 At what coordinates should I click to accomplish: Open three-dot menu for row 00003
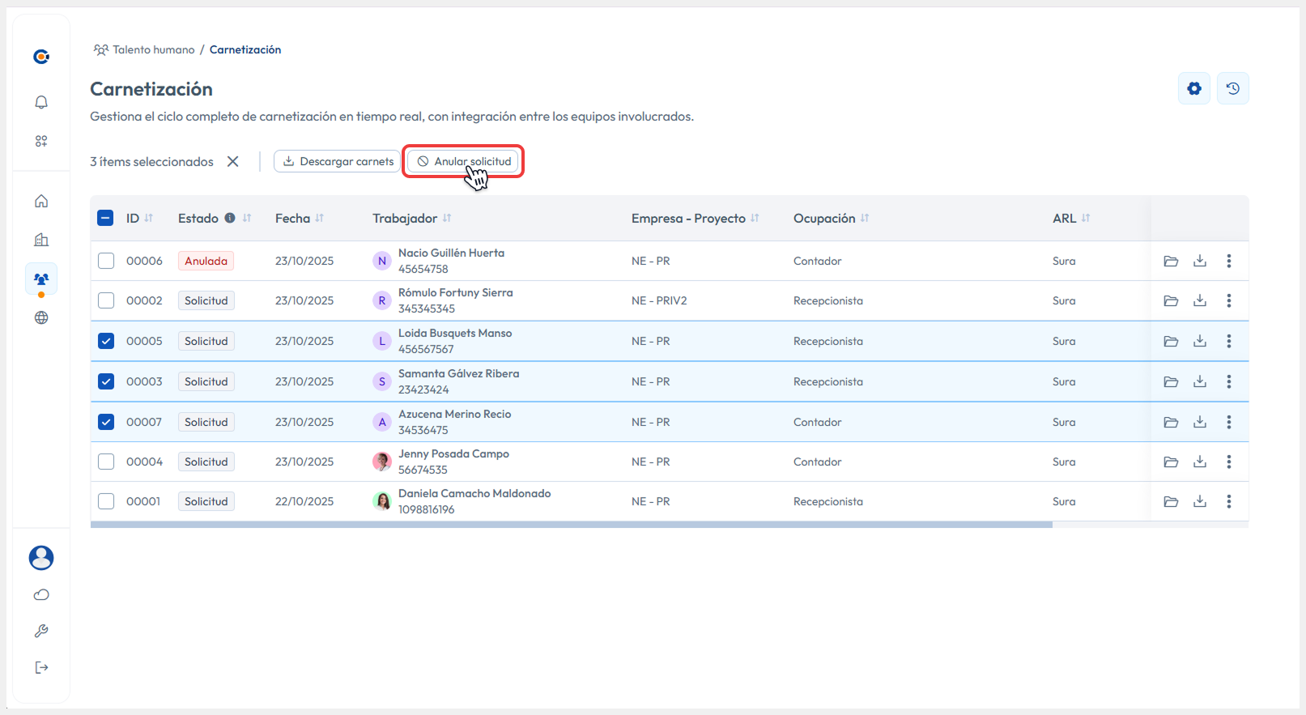[1228, 381]
